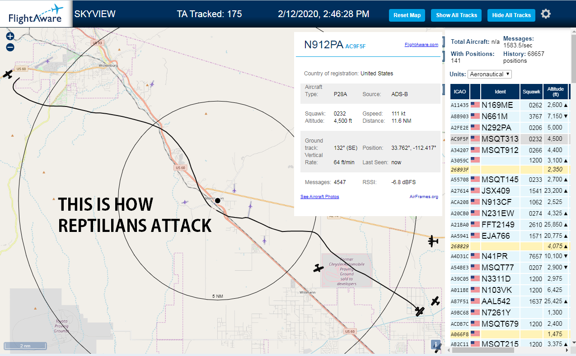Click ICAO code 26893F in yellow row
576x356 pixels.
[x=459, y=170]
